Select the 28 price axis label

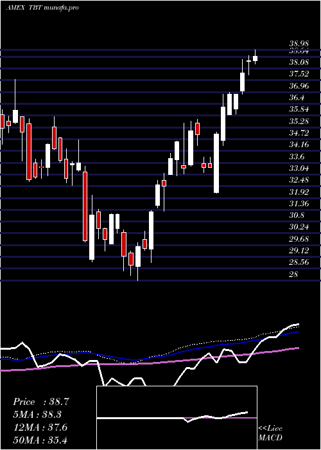click(294, 274)
